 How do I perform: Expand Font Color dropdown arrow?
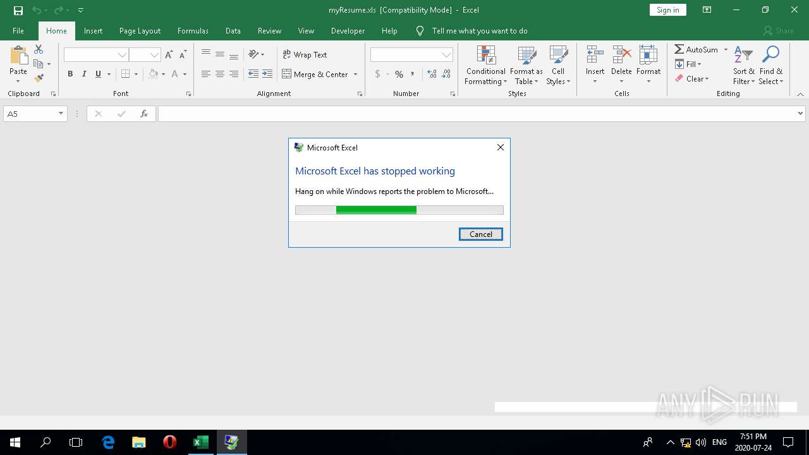(185, 74)
